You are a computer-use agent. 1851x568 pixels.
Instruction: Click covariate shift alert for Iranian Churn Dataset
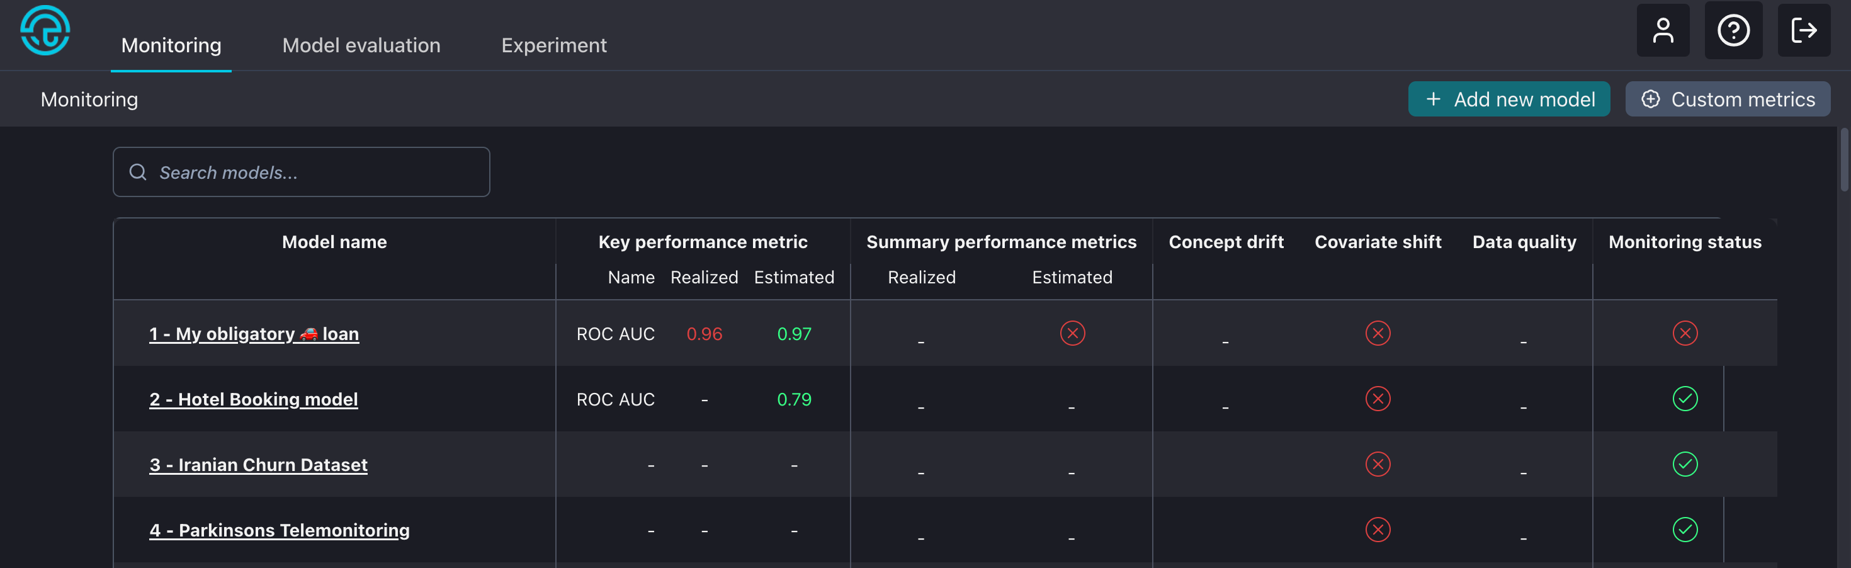click(x=1378, y=463)
